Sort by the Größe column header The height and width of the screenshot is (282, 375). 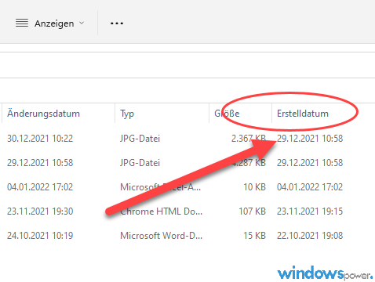click(227, 114)
